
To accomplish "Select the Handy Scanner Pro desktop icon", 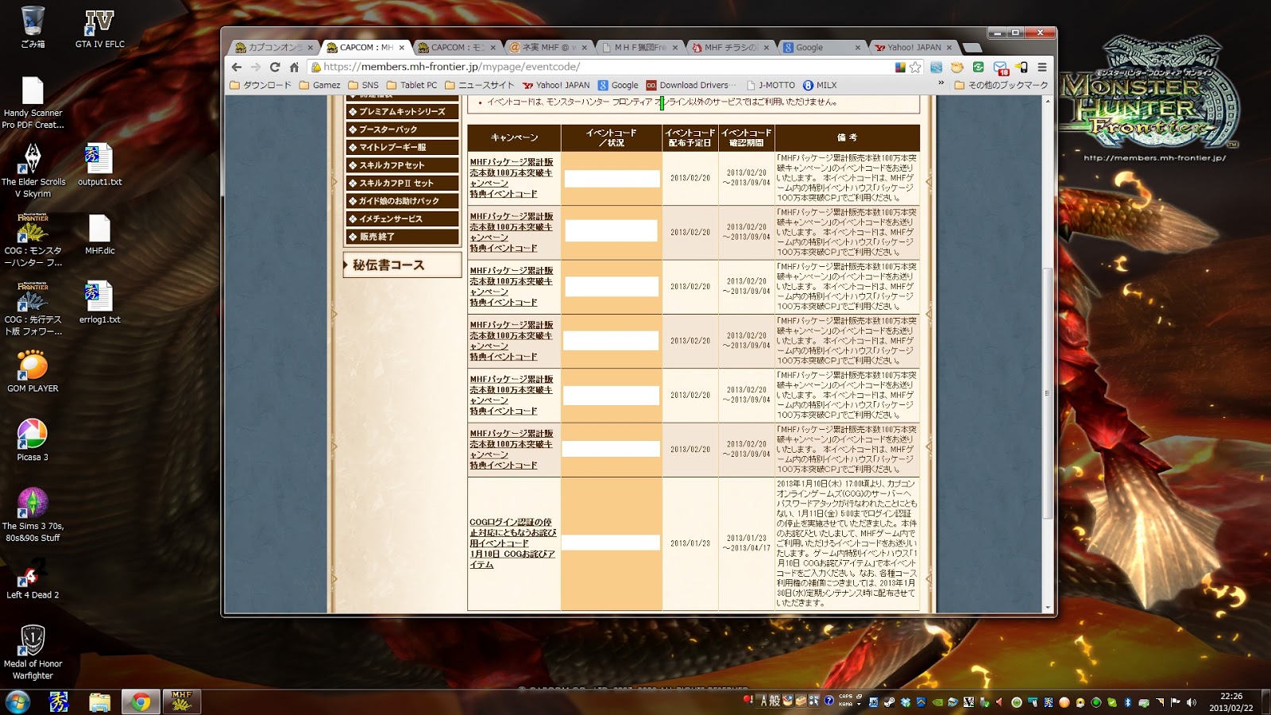I will tap(33, 103).
